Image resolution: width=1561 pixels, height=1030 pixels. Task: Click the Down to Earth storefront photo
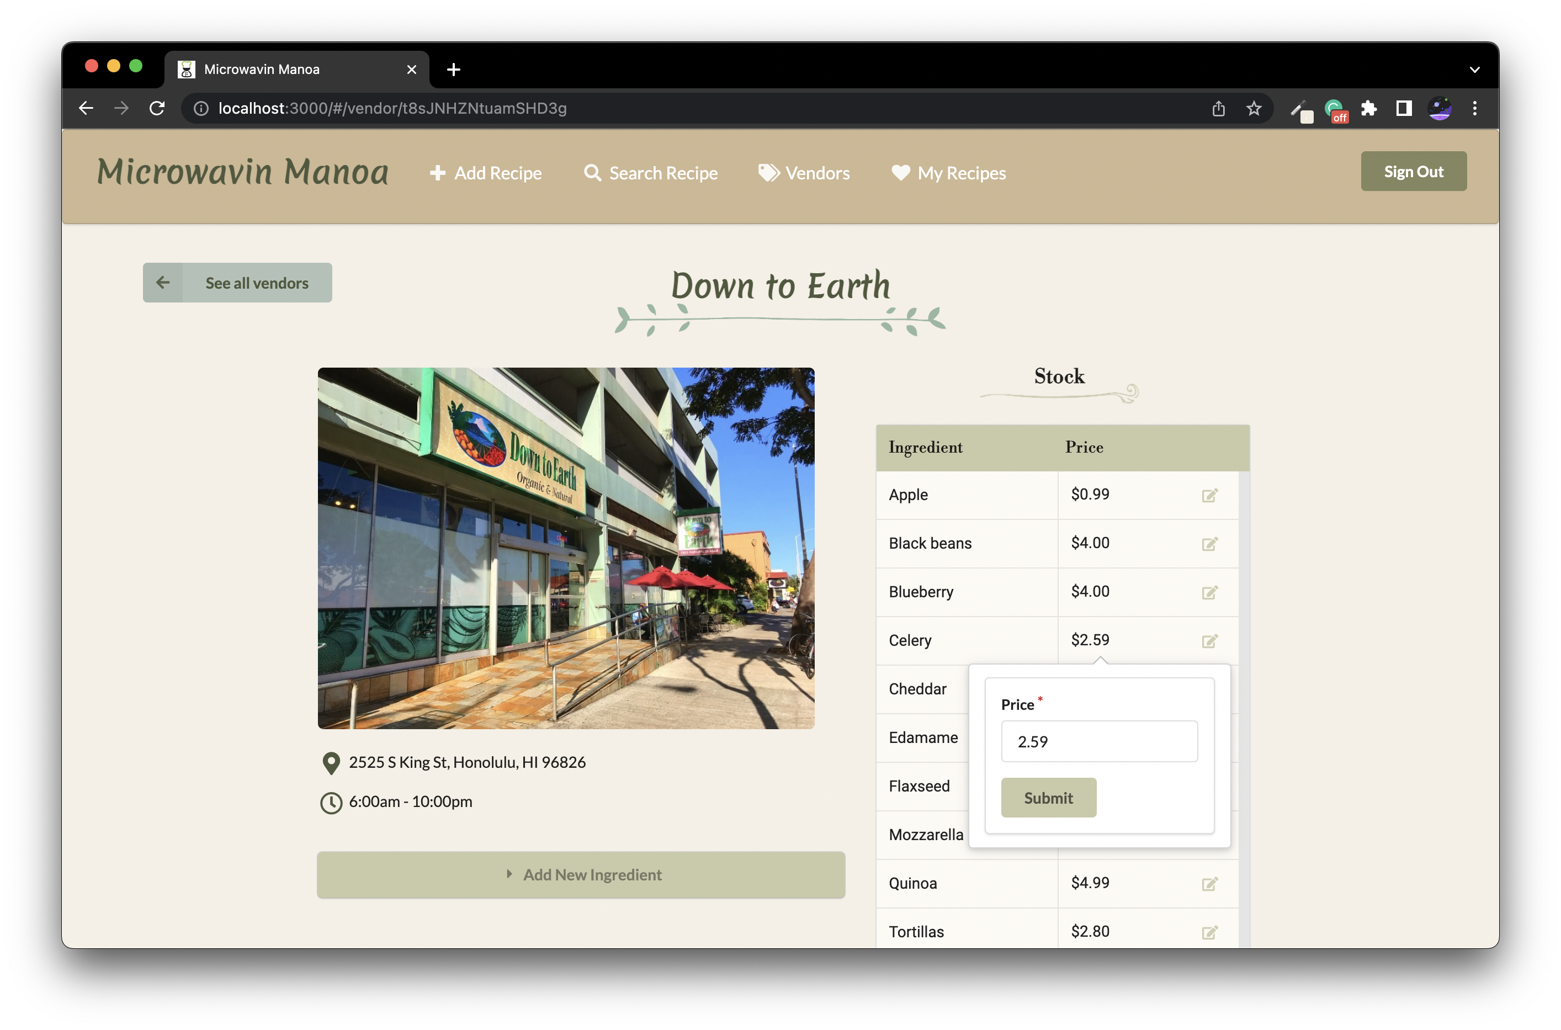pyautogui.click(x=566, y=549)
